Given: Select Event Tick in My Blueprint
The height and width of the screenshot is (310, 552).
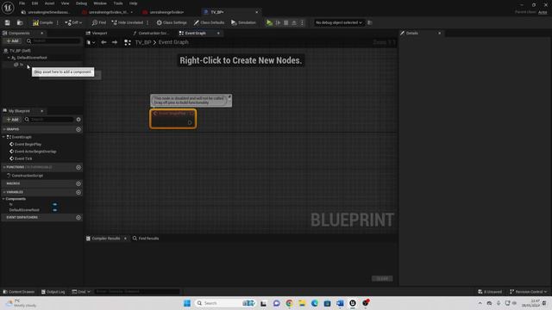Looking at the screenshot, I should pyautogui.click(x=23, y=158).
